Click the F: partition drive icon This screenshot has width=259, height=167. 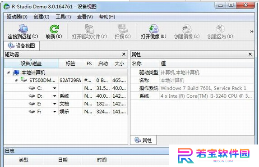[32, 112]
